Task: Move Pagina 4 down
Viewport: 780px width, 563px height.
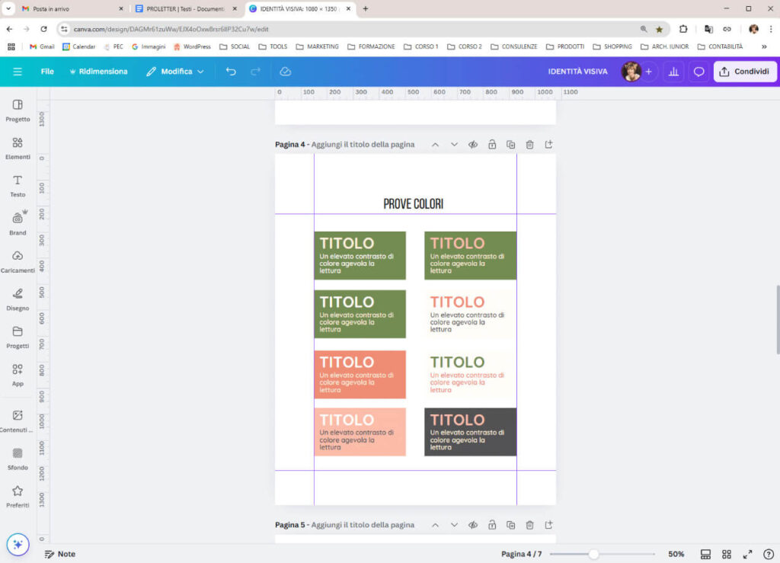Action: (x=454, y=145)
